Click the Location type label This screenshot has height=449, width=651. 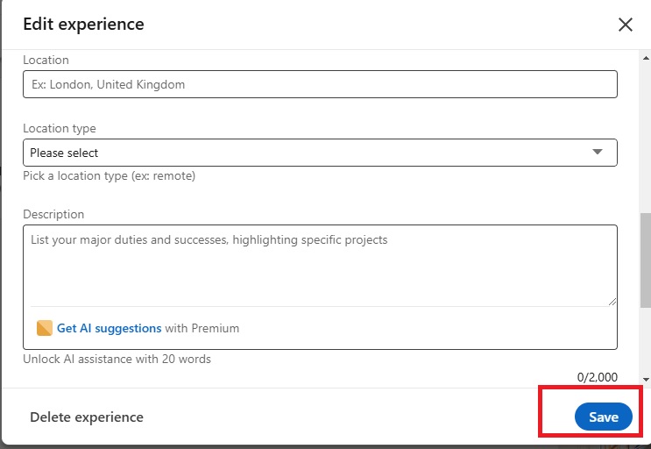coord(60,128)
